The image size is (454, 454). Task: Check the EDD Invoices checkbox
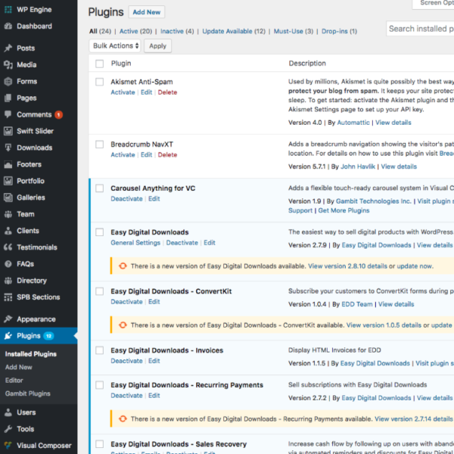tap(100, 350)
